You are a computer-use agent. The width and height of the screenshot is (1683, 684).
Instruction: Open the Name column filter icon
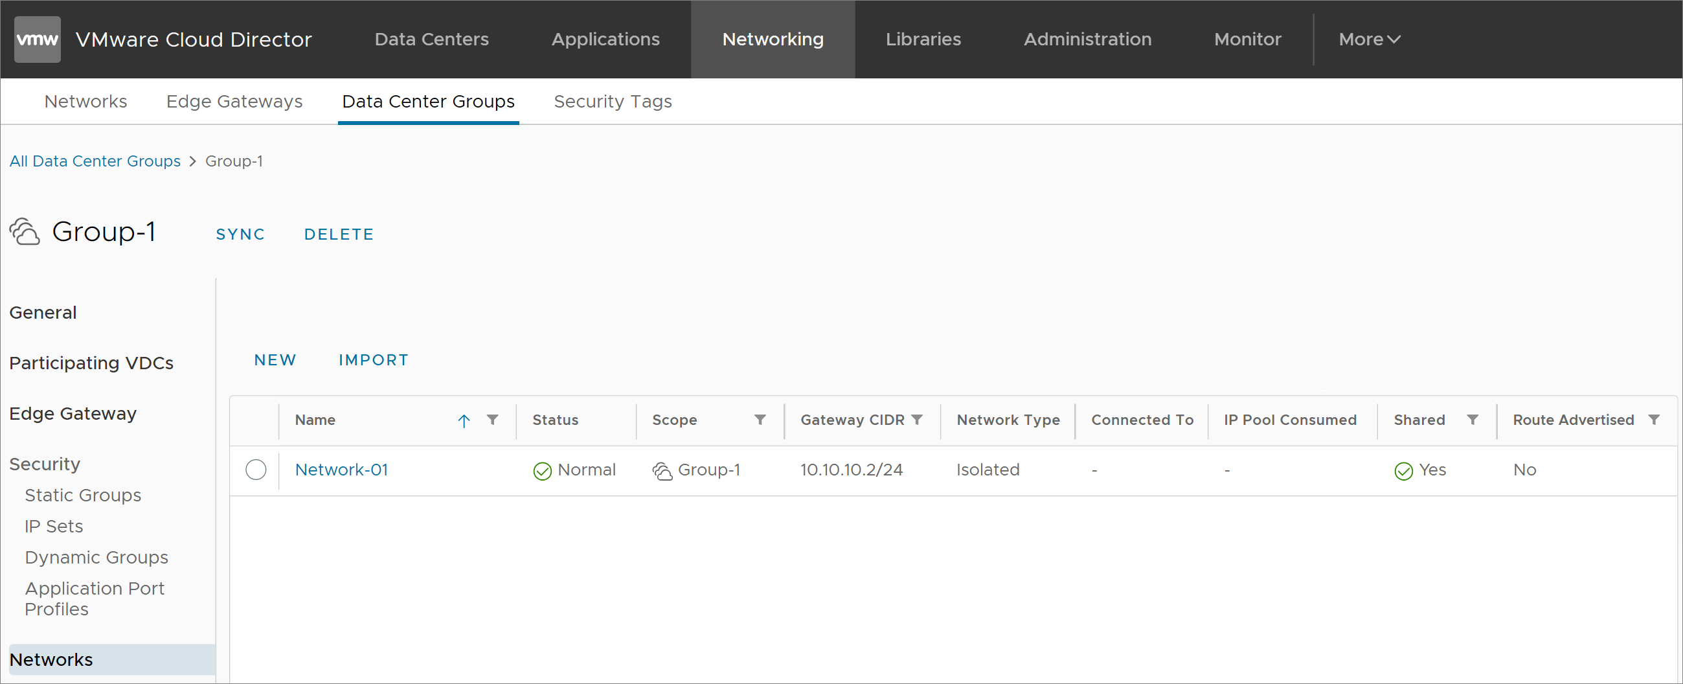click(x=493, y=420)
